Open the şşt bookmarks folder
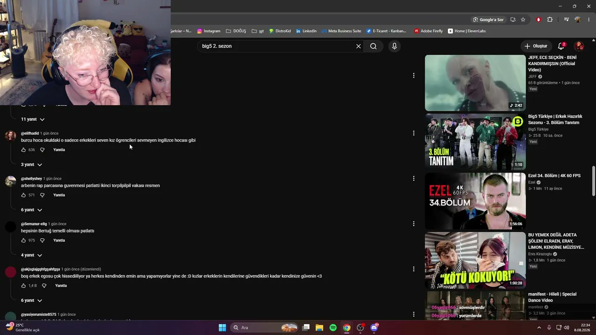Image resolution: width=596 pixels, height=335 pixels. [x=257, y=31]
